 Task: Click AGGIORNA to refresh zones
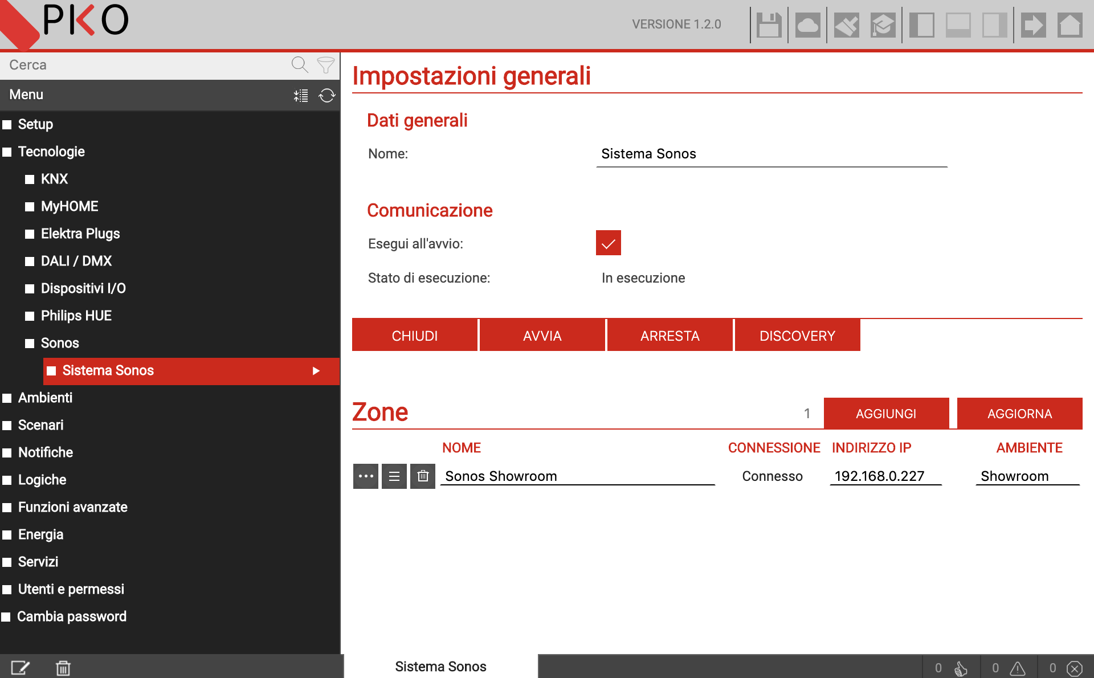click(1020, 413)
